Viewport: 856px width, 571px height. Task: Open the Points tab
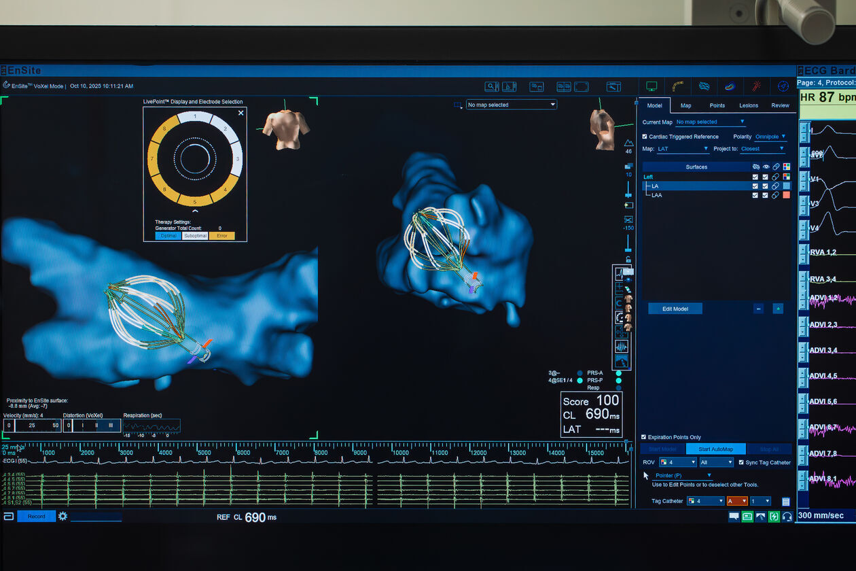717,105
